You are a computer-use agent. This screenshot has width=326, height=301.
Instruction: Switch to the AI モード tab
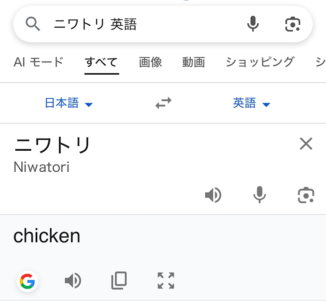click(x=38, y=62)
